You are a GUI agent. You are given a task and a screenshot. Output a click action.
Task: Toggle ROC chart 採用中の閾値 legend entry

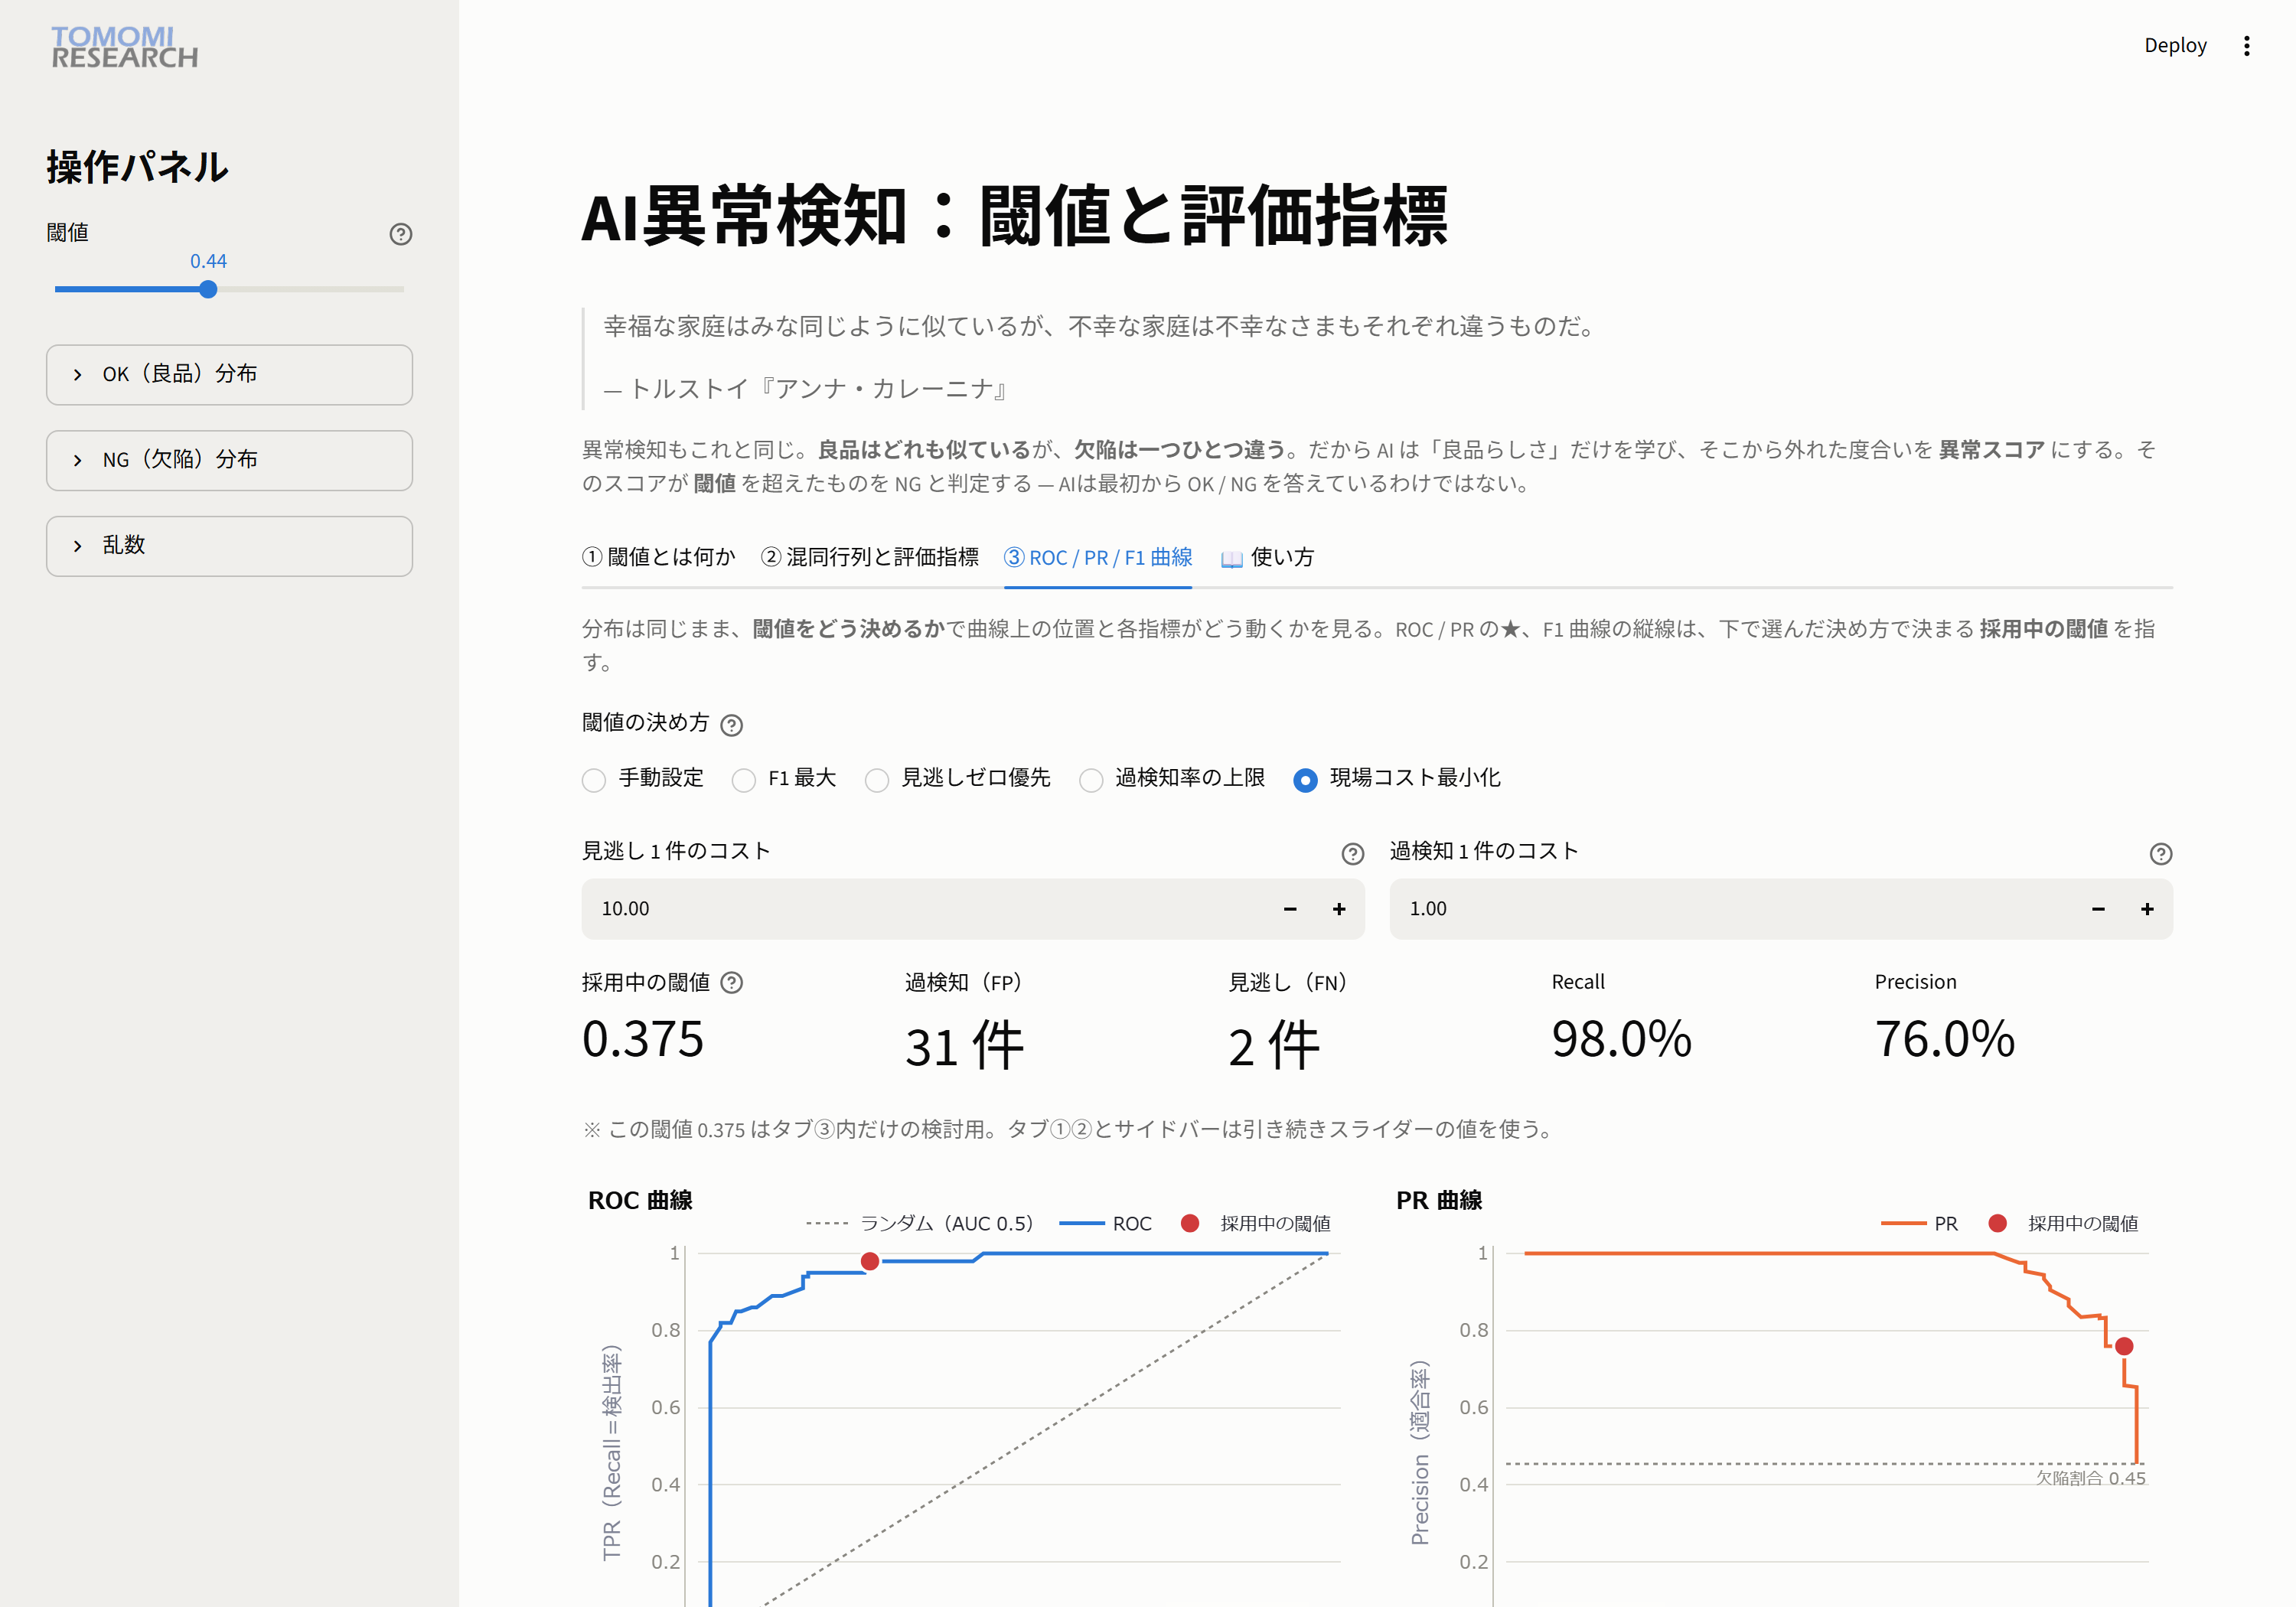coord(1256,1224)
